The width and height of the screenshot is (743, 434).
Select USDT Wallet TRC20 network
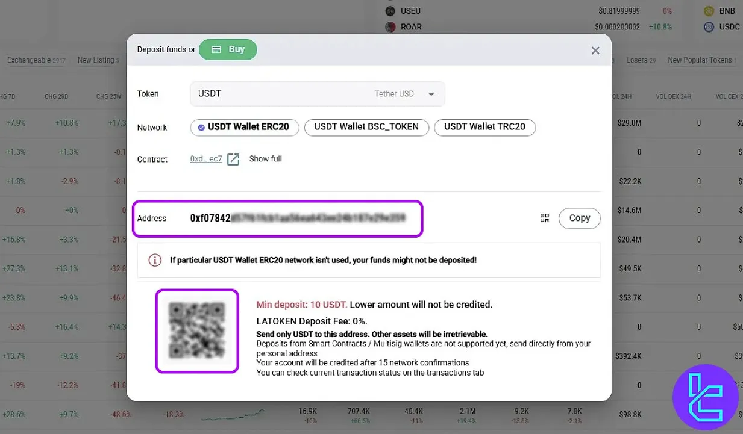(x=484, y=127)
